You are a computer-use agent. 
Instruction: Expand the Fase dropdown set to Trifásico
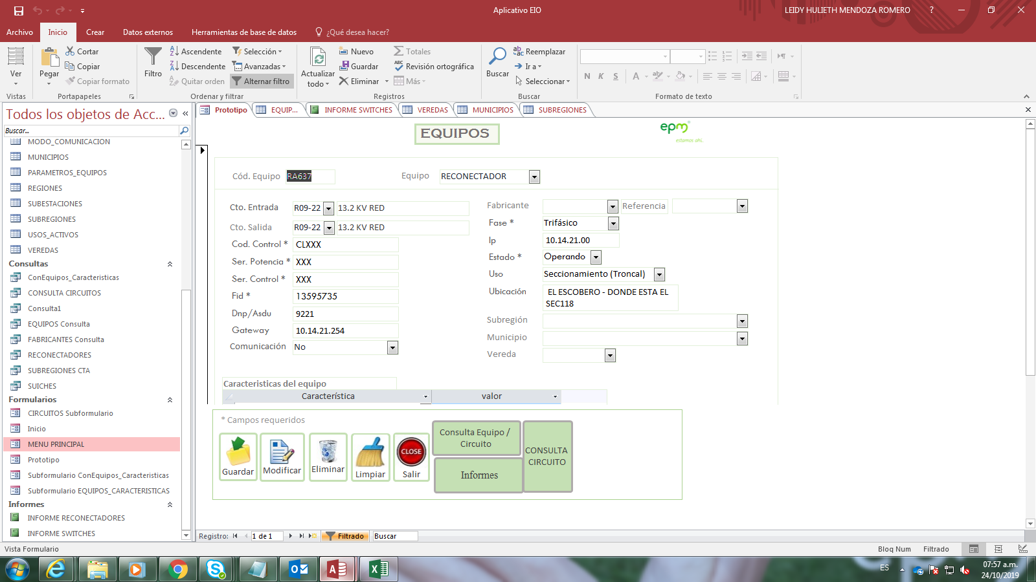[x=613, y=223]
